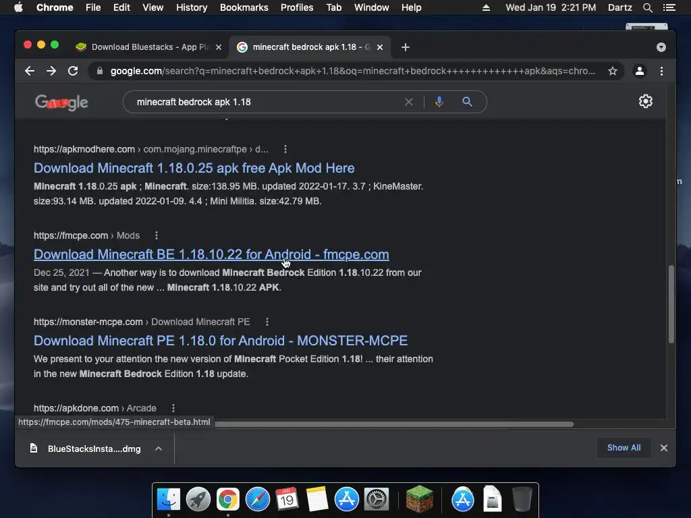Open Finder from the Dock
This screenshot has width=691, height=518.
[x=169, y=500]
